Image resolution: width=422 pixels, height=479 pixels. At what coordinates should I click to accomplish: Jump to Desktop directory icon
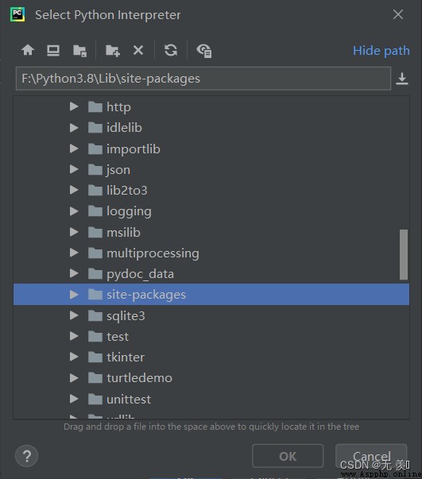53,50
